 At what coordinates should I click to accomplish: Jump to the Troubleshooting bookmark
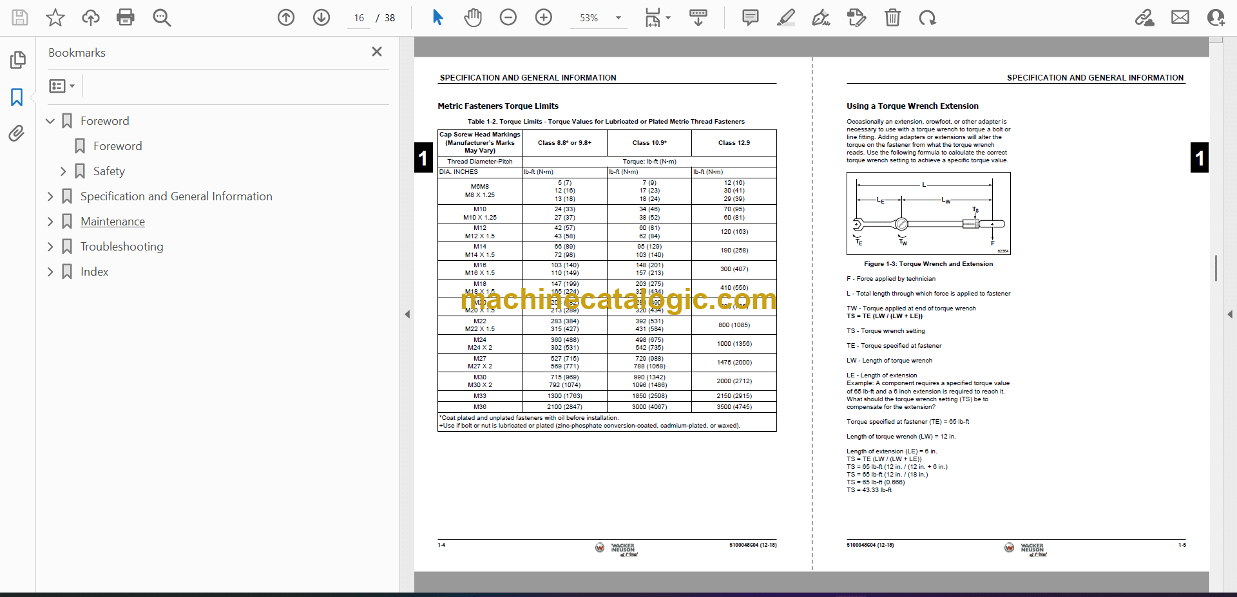click(122, 247)
